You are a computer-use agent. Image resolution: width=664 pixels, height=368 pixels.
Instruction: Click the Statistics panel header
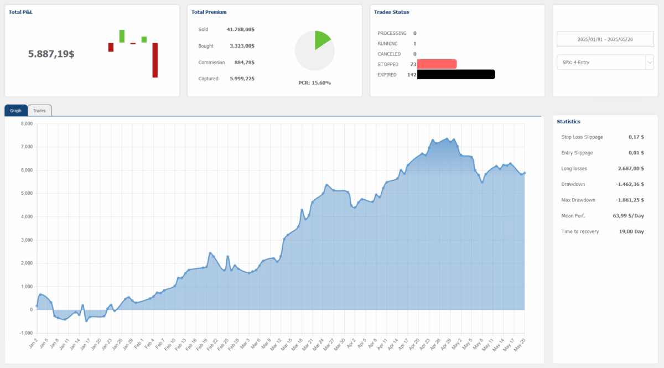(569, 121)
